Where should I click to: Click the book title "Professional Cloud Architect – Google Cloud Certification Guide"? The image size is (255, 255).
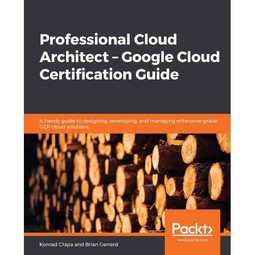tap(130, 57)
